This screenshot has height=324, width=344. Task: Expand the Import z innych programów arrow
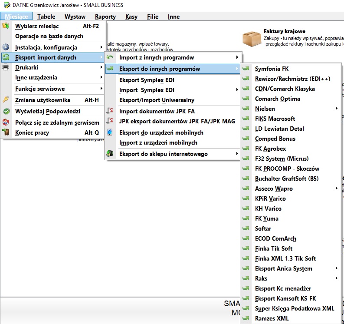(x=237, y=57)
